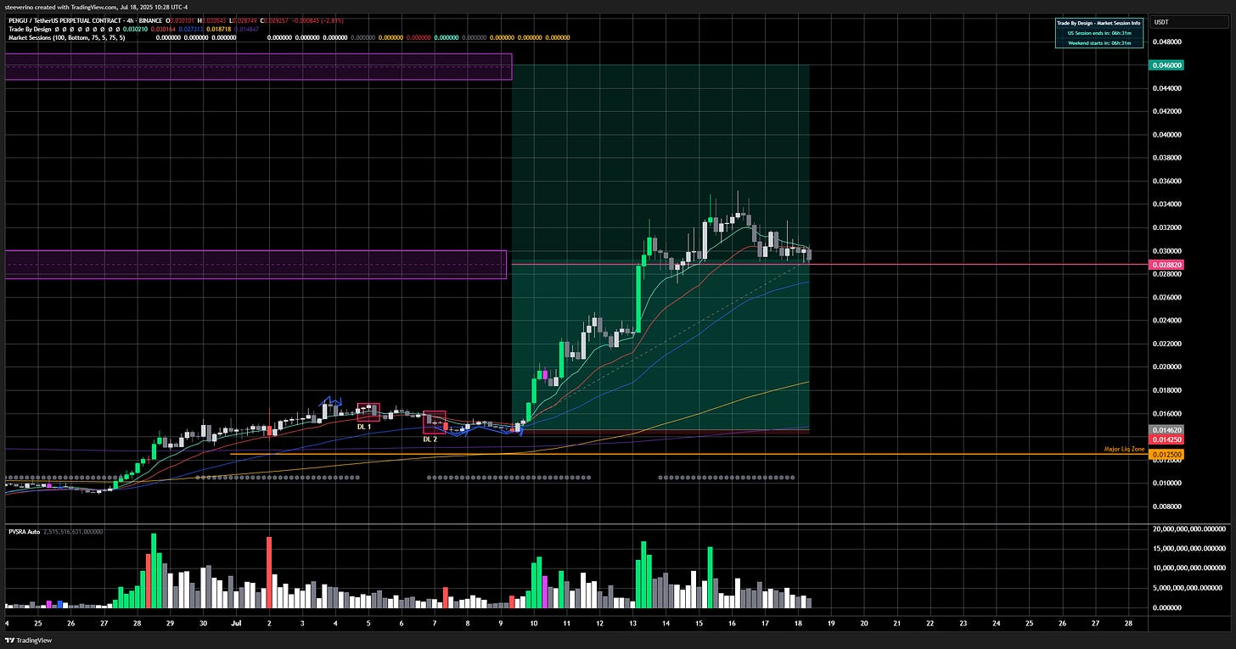Viewport: 1236px width, 649px height.
Task: Select the red box above DL 2
Action: coord(434,422)
